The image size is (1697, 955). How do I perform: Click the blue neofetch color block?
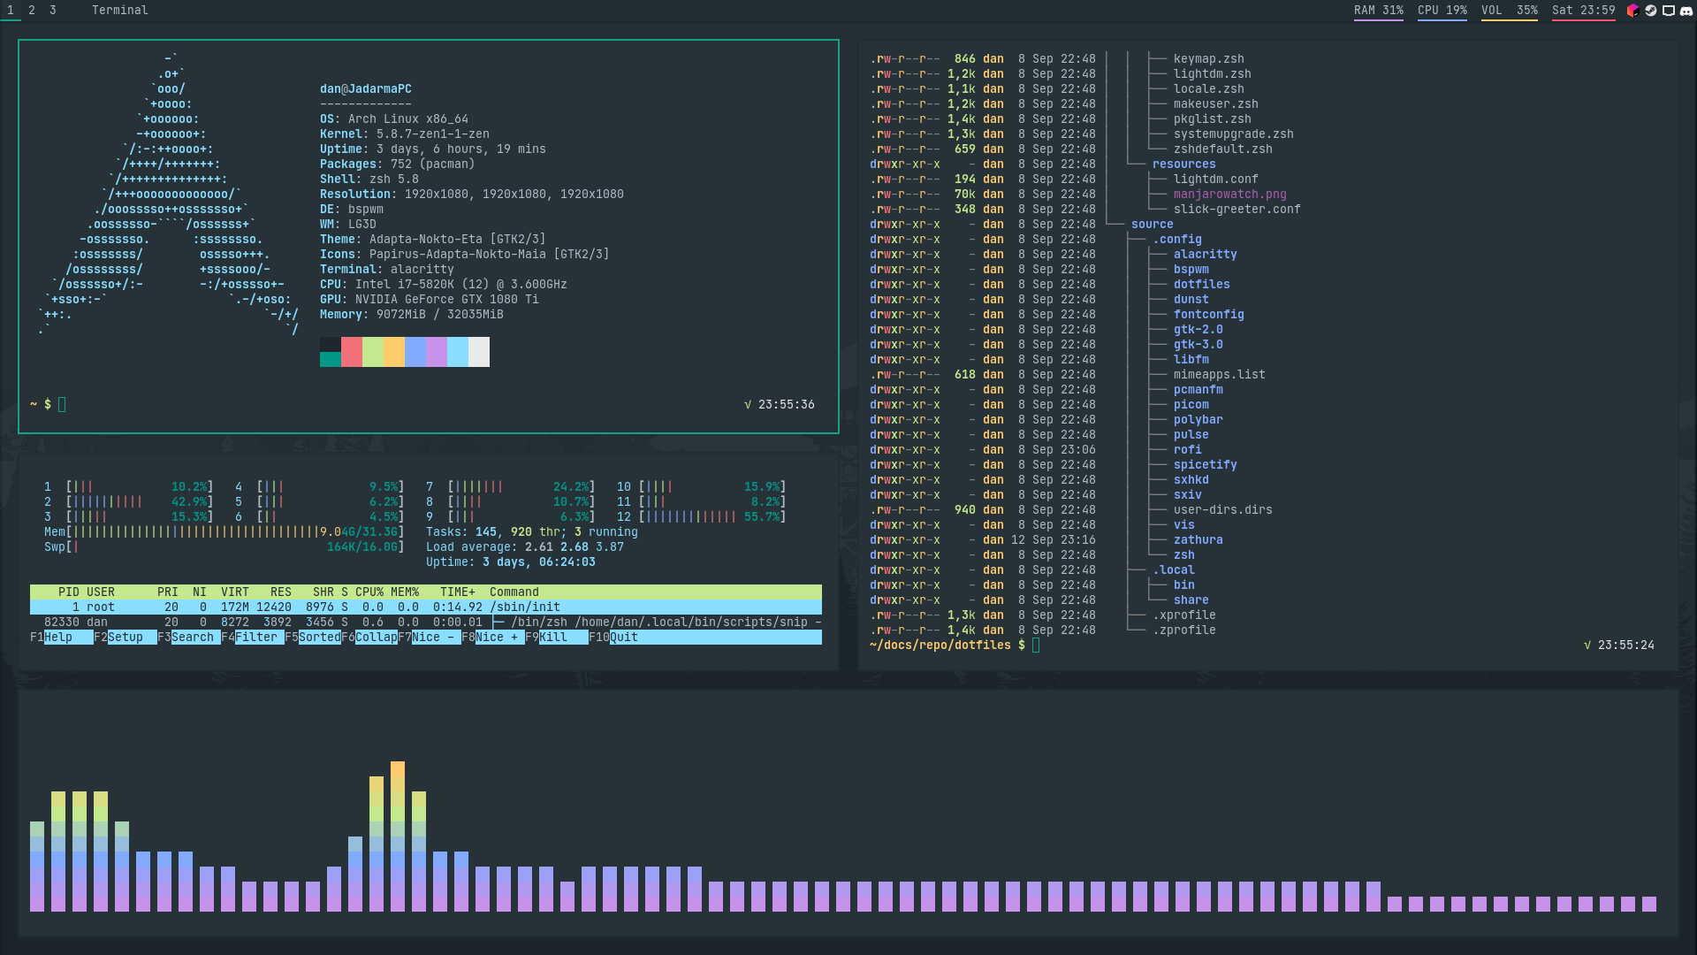[x=415, y=352]
